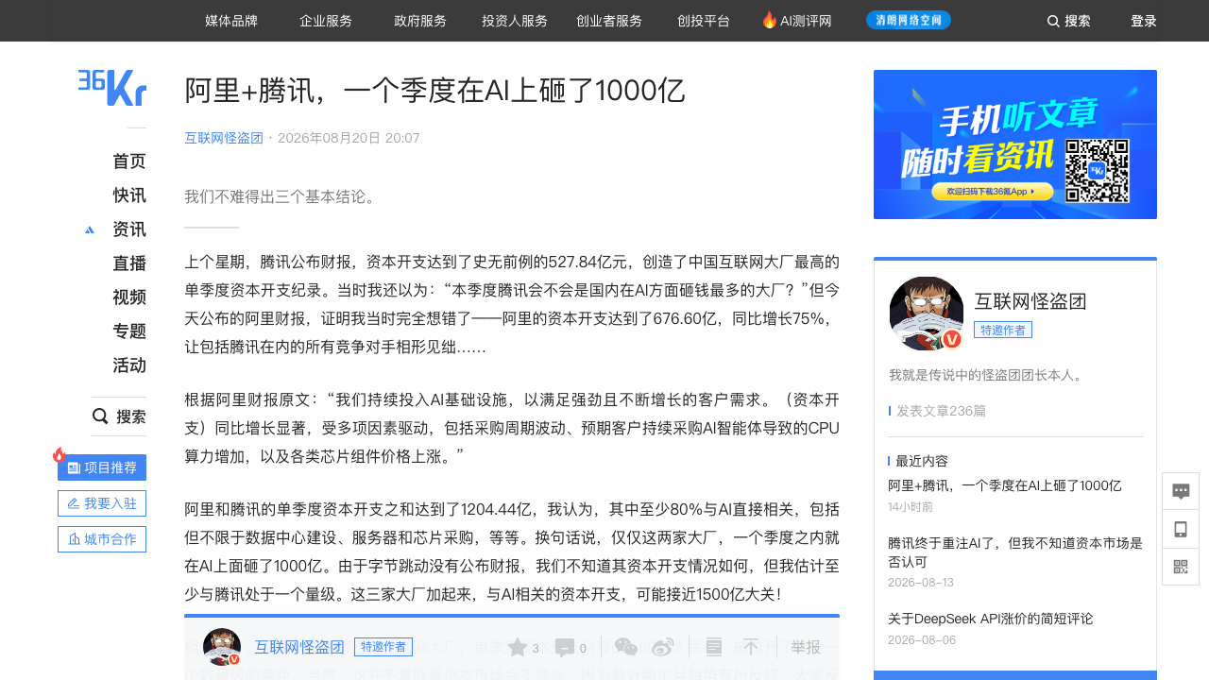Click the 特邀作者 tag in the author card

(x=1003, y=330)
